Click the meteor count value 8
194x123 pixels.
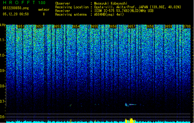pos(44,14)
